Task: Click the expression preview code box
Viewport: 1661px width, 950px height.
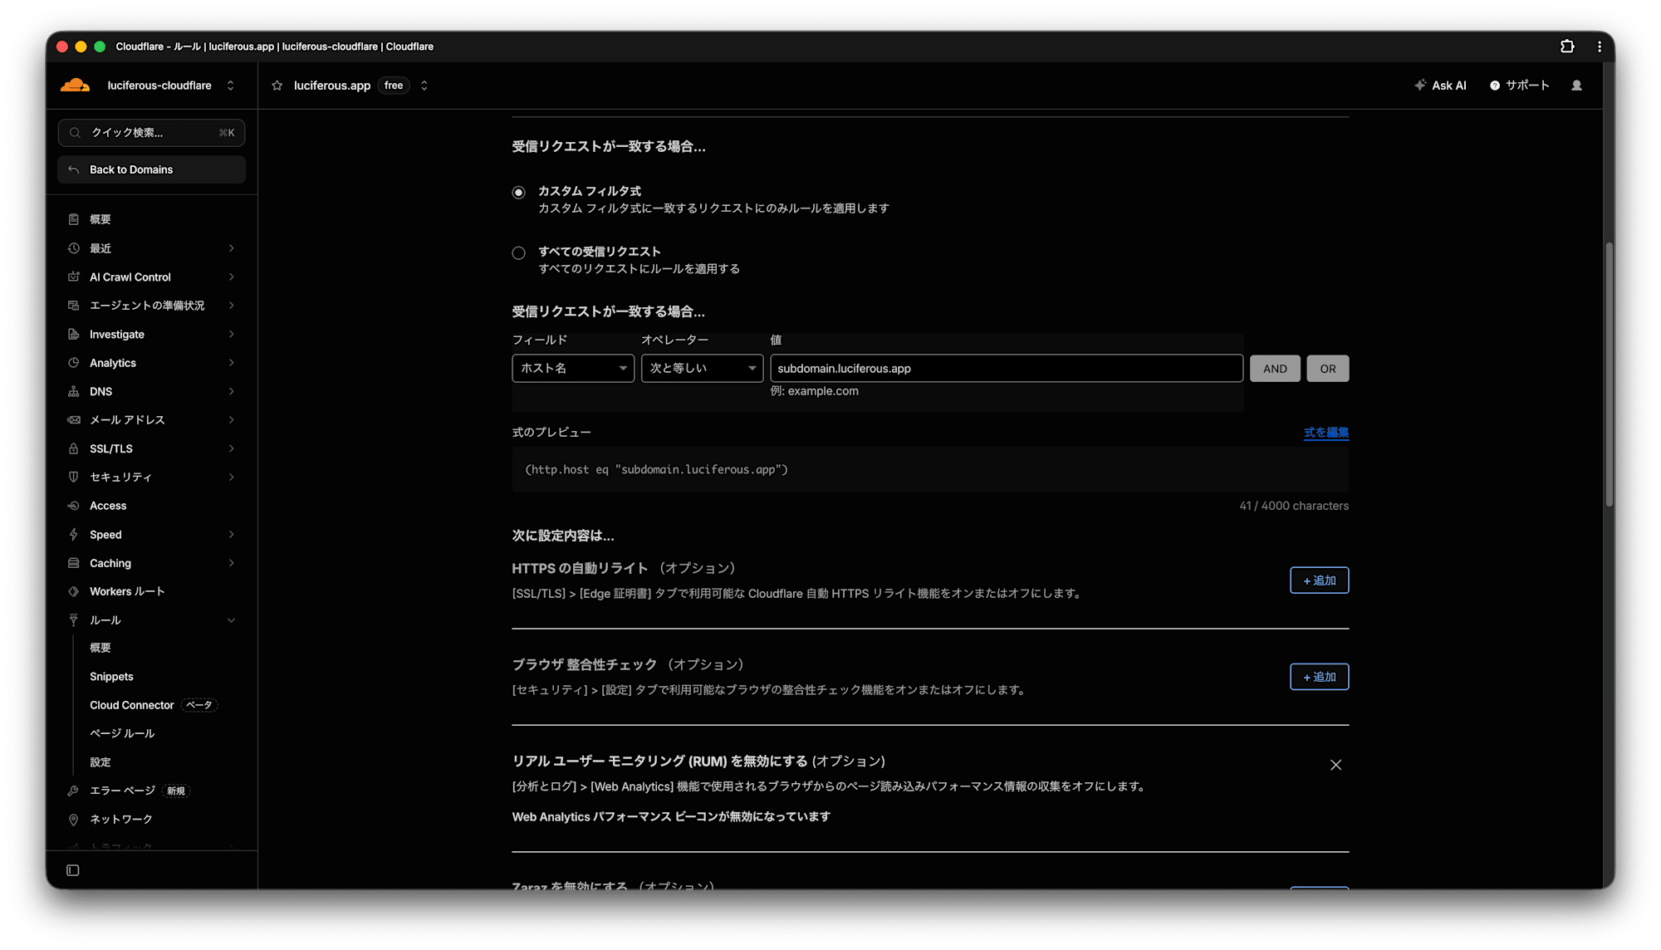Action: pos(930,470)
